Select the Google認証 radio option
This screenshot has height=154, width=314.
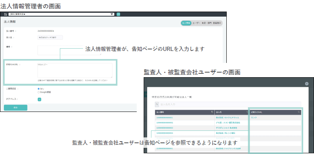coord(39,92)
